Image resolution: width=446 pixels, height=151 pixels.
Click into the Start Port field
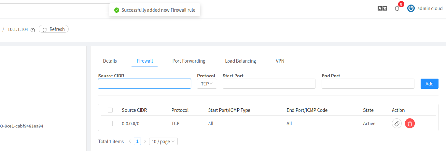point(269,84)
